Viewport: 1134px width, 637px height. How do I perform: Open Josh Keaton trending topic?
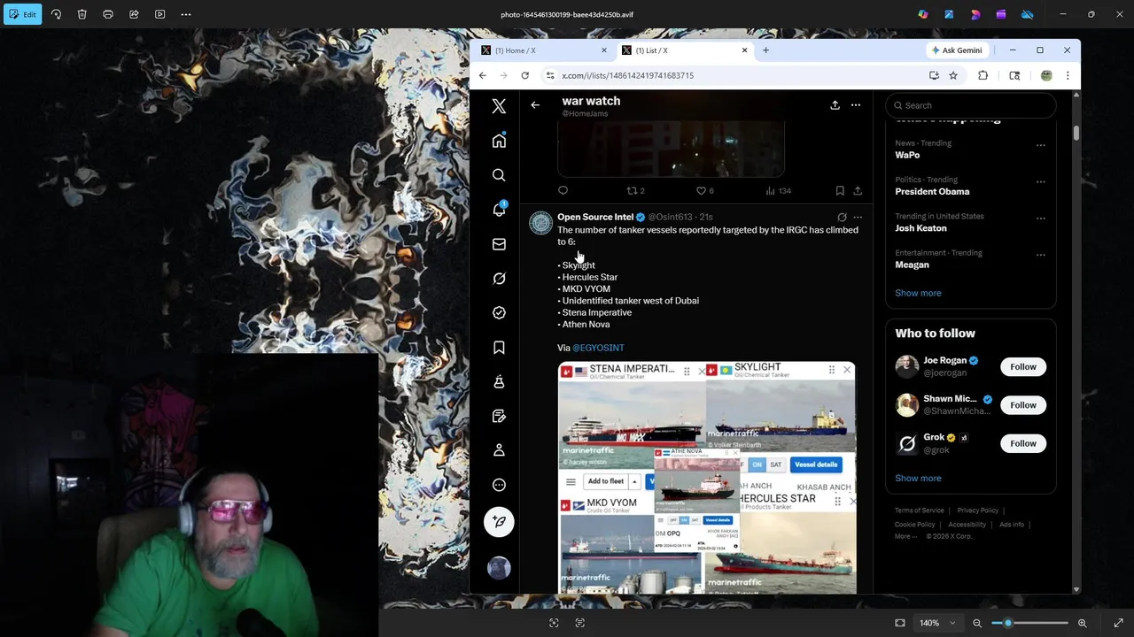click(920, 228)
